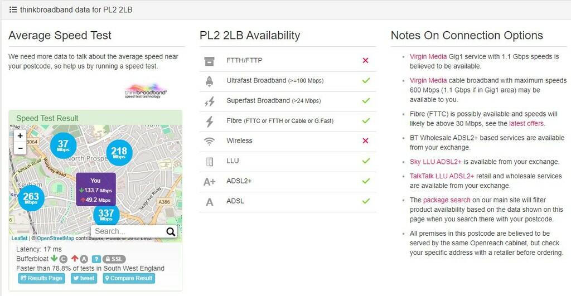Click the SSL padlock badge
This screenshot has height=296, width=571.
point(114,259)
